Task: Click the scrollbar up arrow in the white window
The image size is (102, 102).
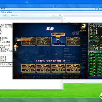Action: point(61,21)
